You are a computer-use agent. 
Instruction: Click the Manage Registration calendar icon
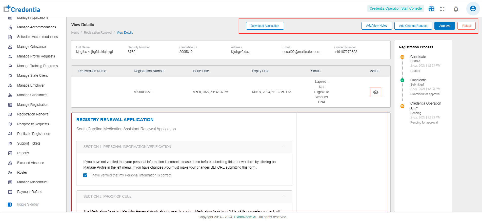(10, 105)
